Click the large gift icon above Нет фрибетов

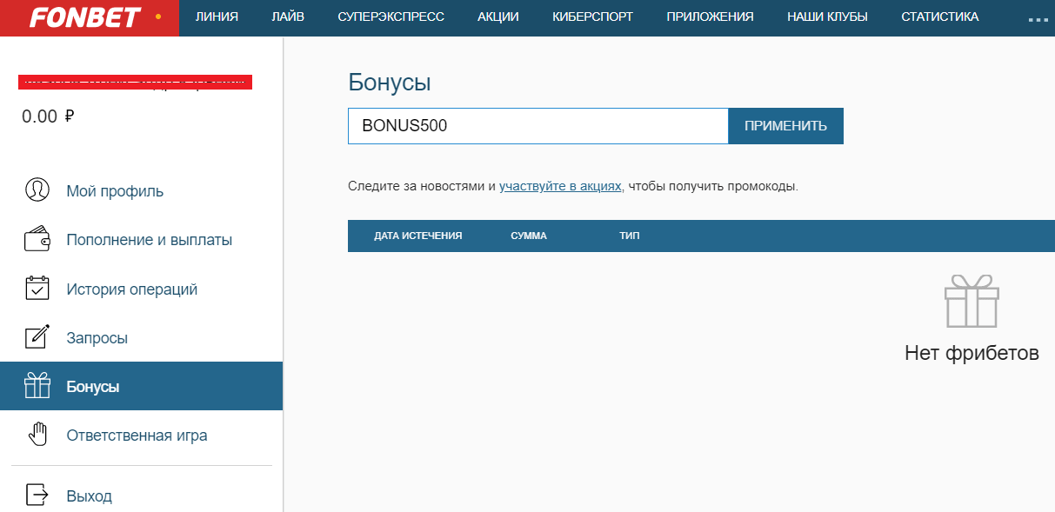point(972,302)
